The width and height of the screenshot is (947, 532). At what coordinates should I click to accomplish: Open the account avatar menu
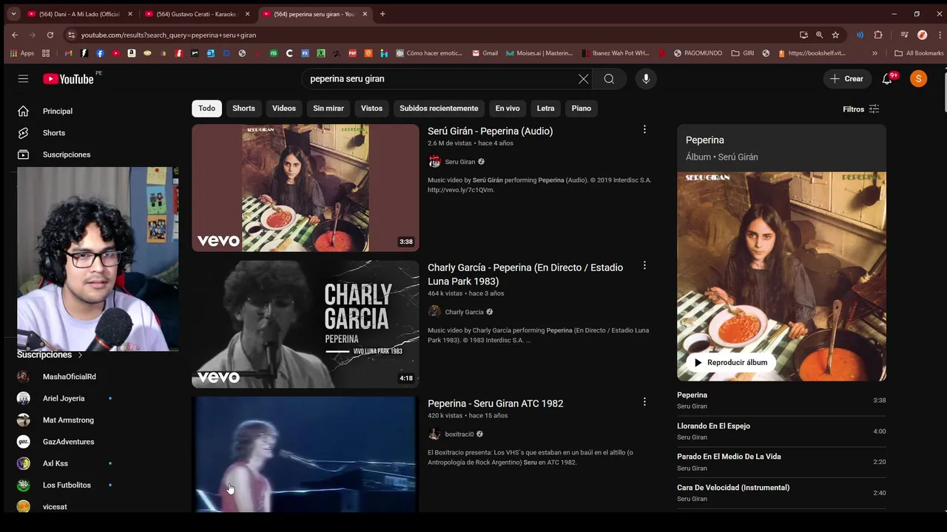(918, 79)
